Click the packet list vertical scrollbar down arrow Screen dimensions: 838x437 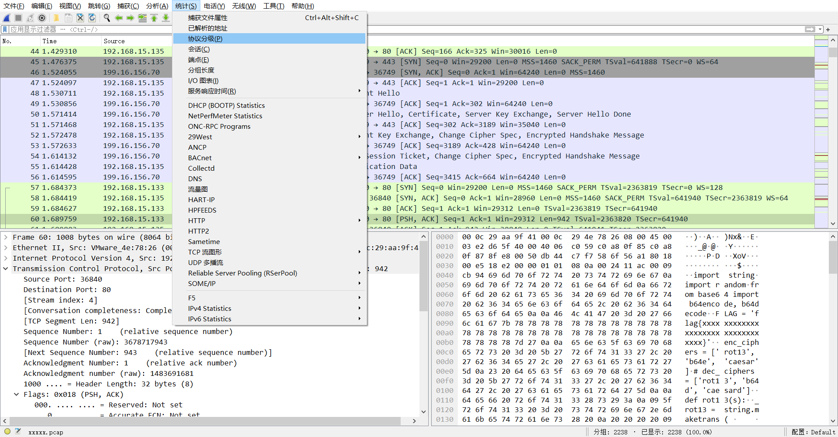(x=833, y=224)
